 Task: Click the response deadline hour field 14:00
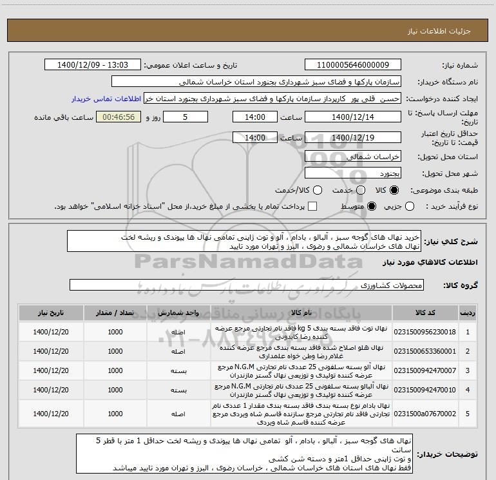tap(255, 117)
